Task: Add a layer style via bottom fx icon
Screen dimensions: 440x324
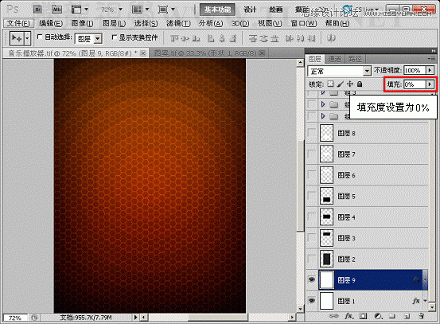Action: (x=348, y=316)
